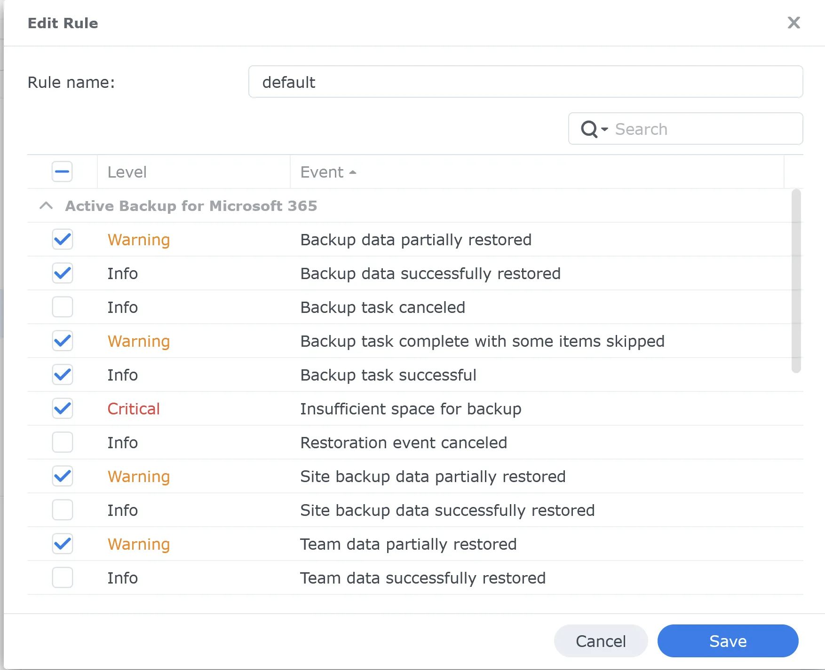This screenshot has height=670, width=825.
Task: Click the Rule name input field
Action: 525,82
